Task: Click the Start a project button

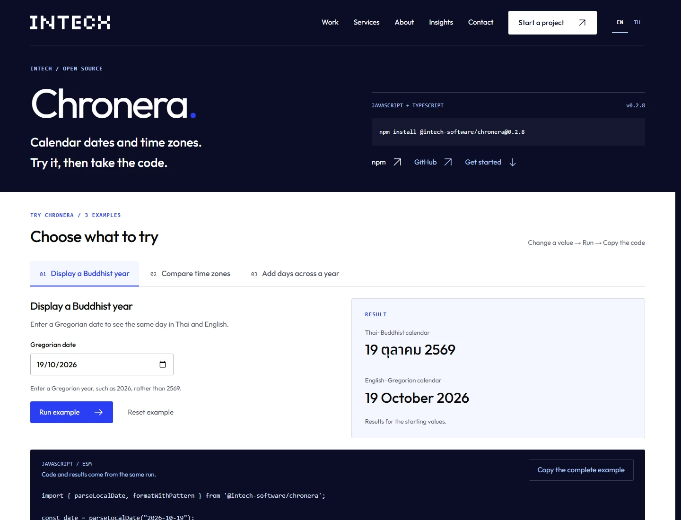Action: point(552,23)
